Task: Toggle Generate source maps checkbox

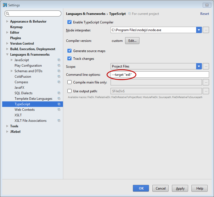Action: [69, 51]
